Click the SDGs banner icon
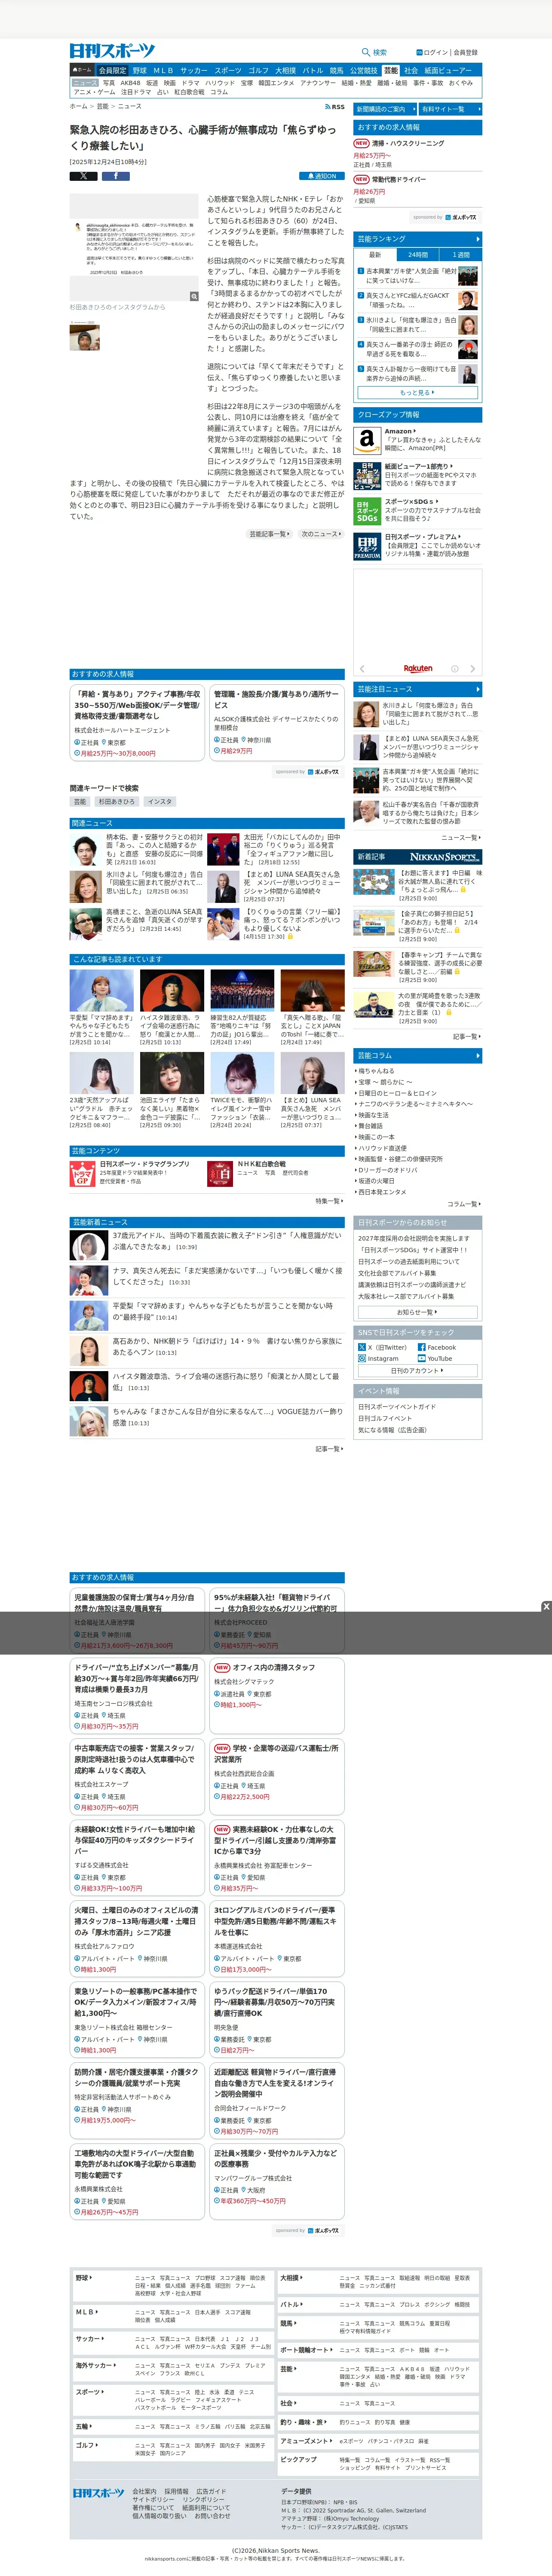The height and width of the screenshot is (2576, 552). pyautogui.click(x=367, y=511)
